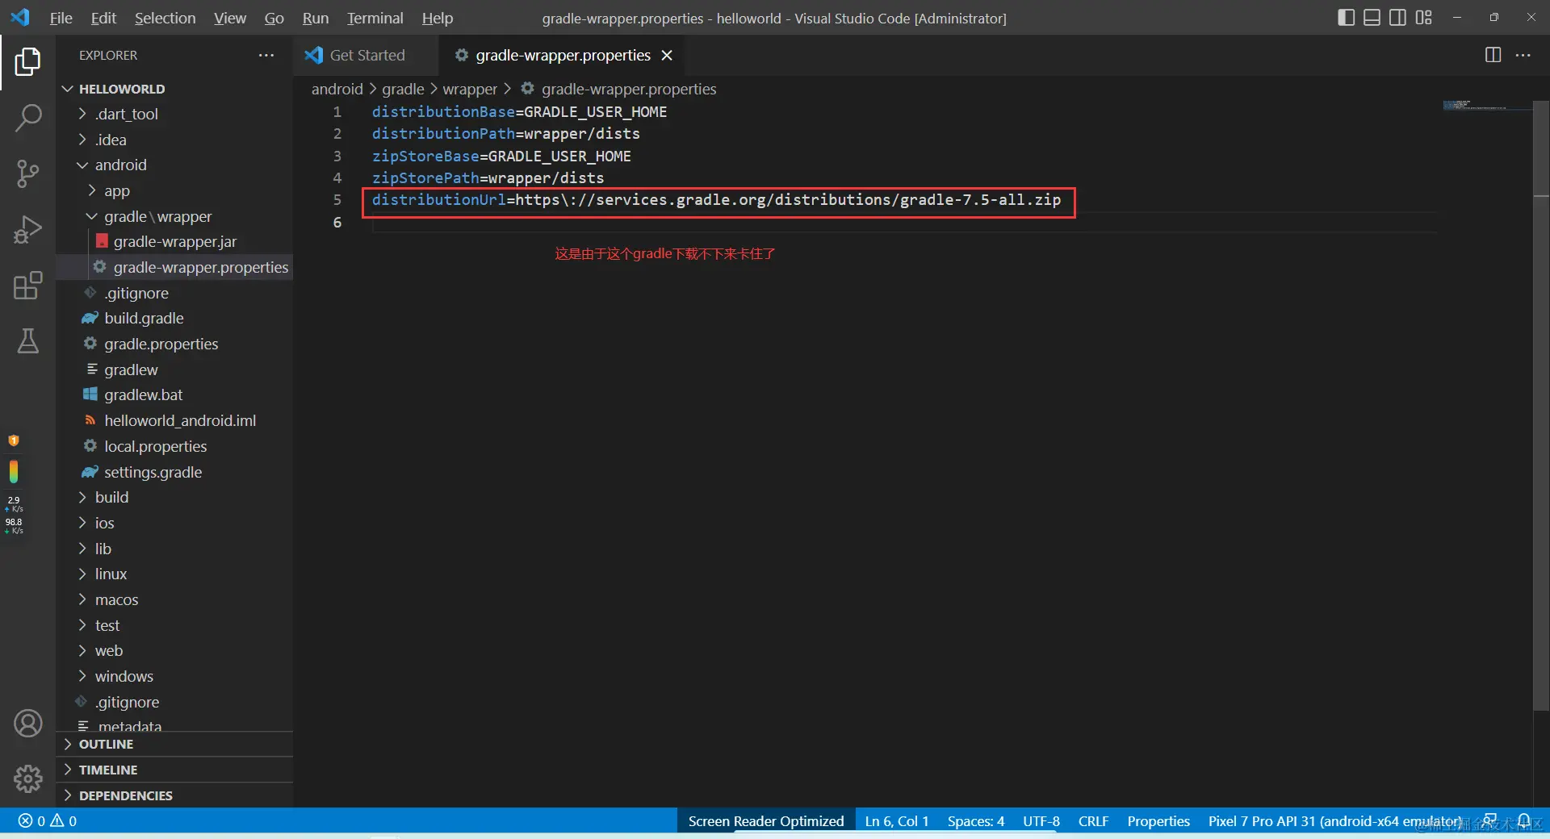Screen dimensions: 1550x839
Task: Click the warnings count in status bar
Action: coord(64,821)
